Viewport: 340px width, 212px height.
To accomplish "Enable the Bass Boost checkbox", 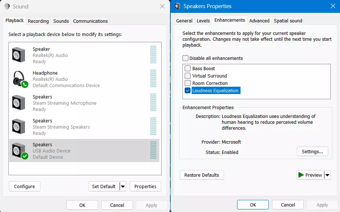I will coord(188,68).
